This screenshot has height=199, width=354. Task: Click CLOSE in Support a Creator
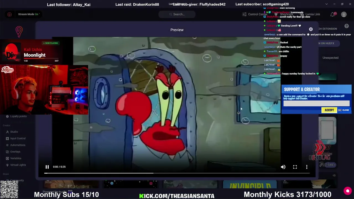[x=344, y=110]
